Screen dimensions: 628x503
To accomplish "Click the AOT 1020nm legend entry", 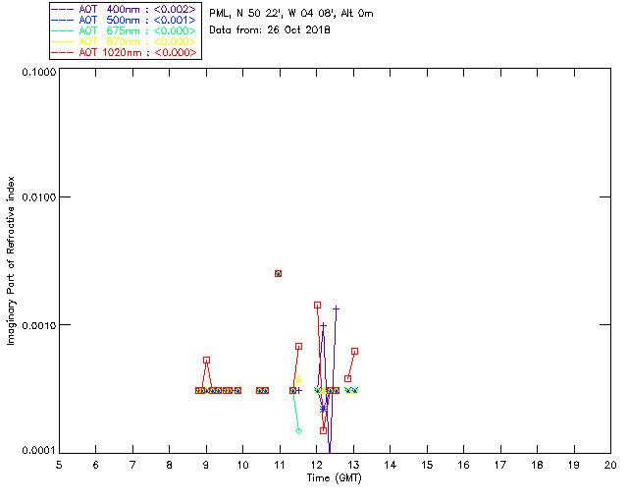I will click(125, 52).
